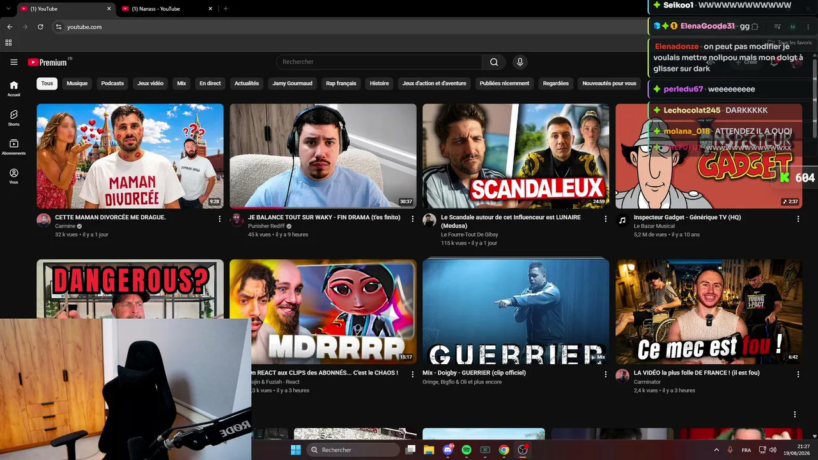Select the Publiées récemment filter chip
818x460 pixels.
[x=504, y=83]
